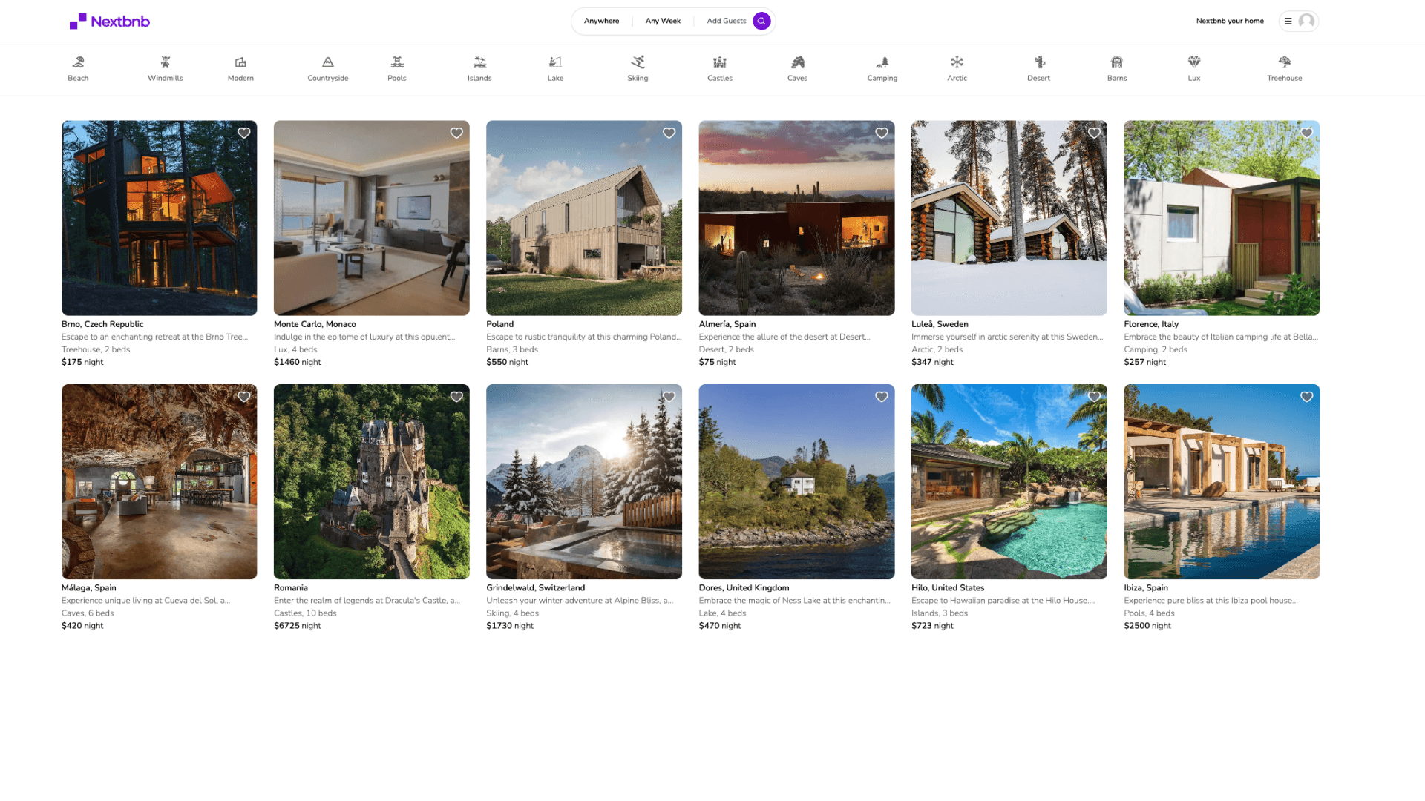
Task: Click the purple search magnifier icon
Action: pyautogui.click(x=761, y=21)
